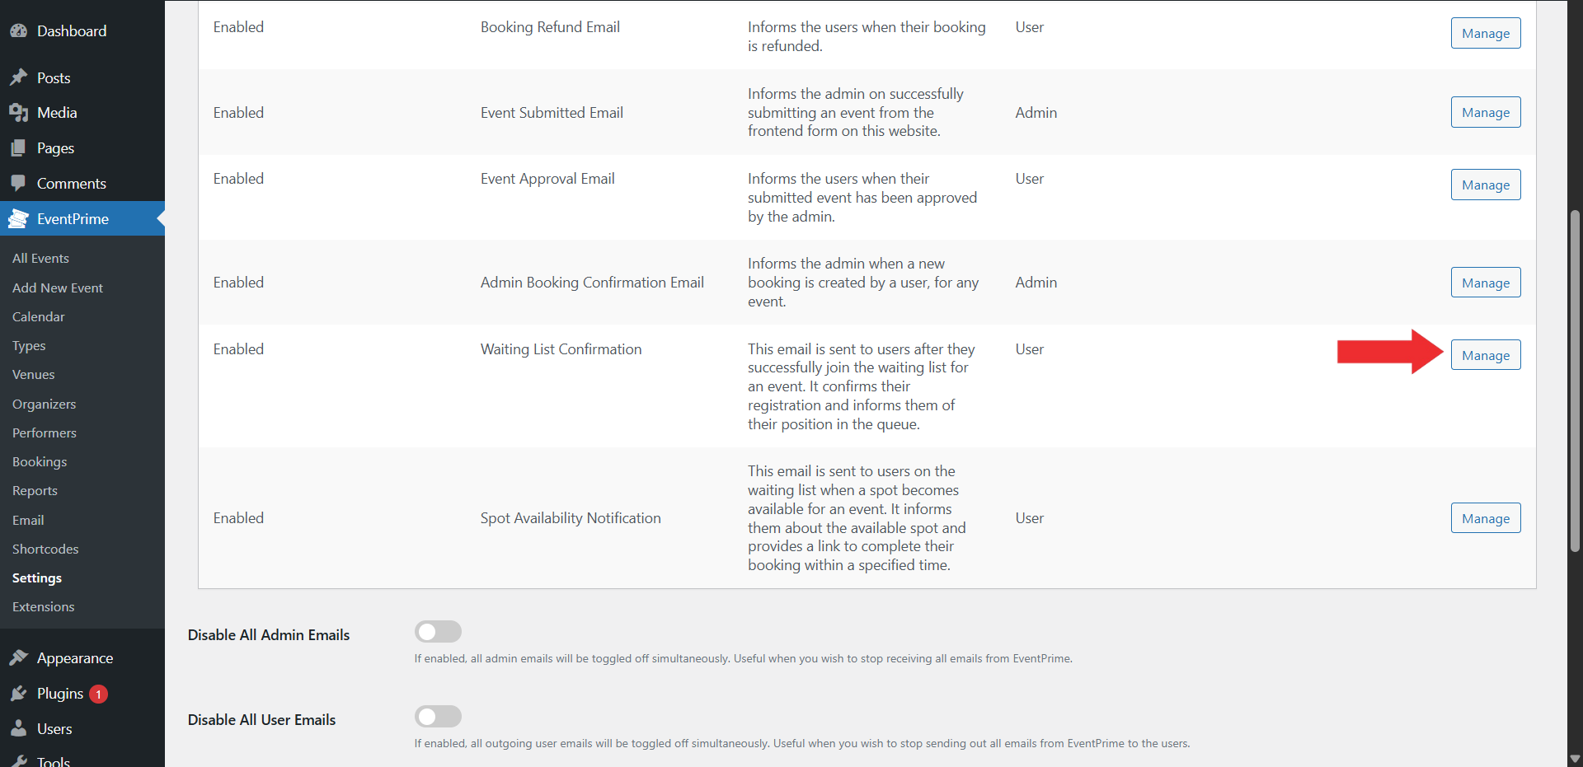The height and width of the screenshot is (767, 1583).
Task: Manage the Event Submitted Email
Action: click(1485, 112)
